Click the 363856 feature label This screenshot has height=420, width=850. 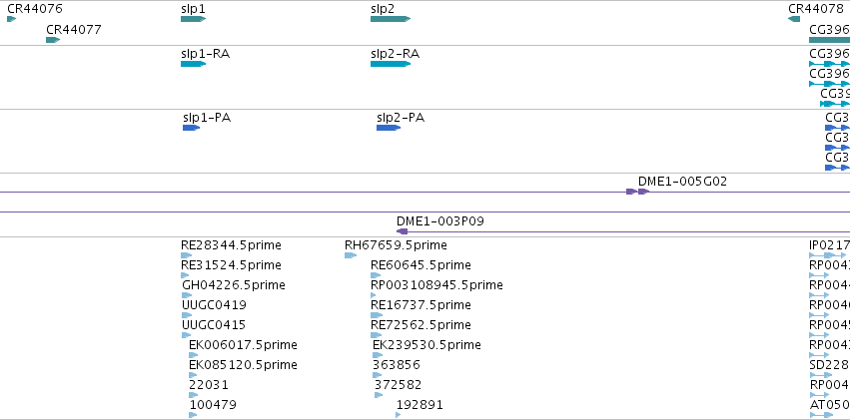pos(397,365)
